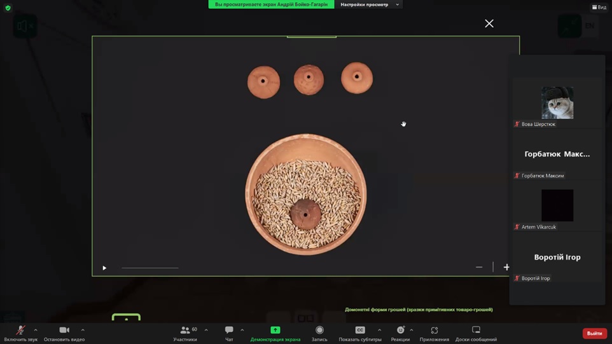Toggle Показать субтитры captions
Image resolution: width=612 pixels, height=344 pixels.
pos(360,331)
